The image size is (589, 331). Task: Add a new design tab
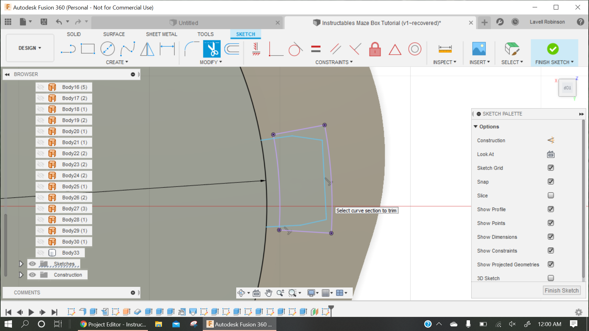click(484, 22)
